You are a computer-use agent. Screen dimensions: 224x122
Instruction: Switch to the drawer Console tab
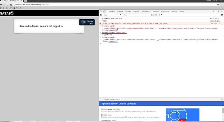(x=106, y=100)
